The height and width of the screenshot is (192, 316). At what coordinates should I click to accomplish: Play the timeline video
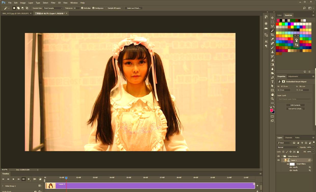tap(13, 179)
